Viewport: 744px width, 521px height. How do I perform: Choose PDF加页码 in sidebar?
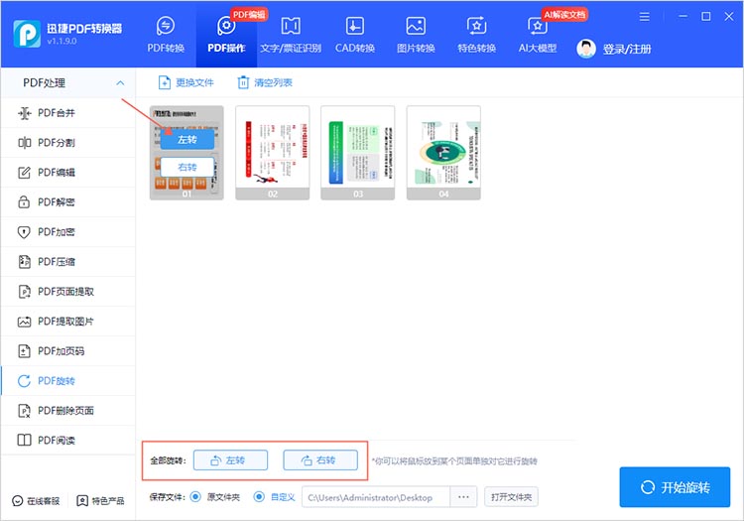pos(67,351)
